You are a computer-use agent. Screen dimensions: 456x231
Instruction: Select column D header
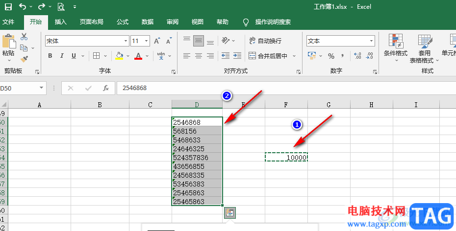197,105
